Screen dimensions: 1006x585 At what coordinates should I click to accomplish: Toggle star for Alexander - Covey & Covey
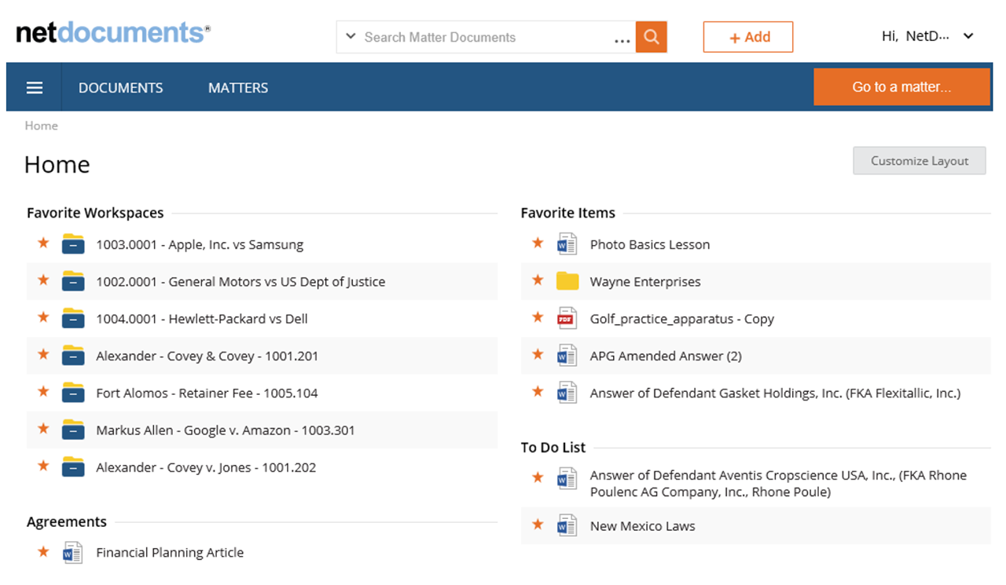[43, 354]
